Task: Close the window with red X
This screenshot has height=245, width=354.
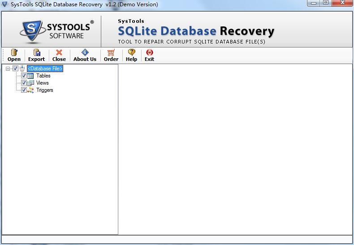Action: pos(342,3)
